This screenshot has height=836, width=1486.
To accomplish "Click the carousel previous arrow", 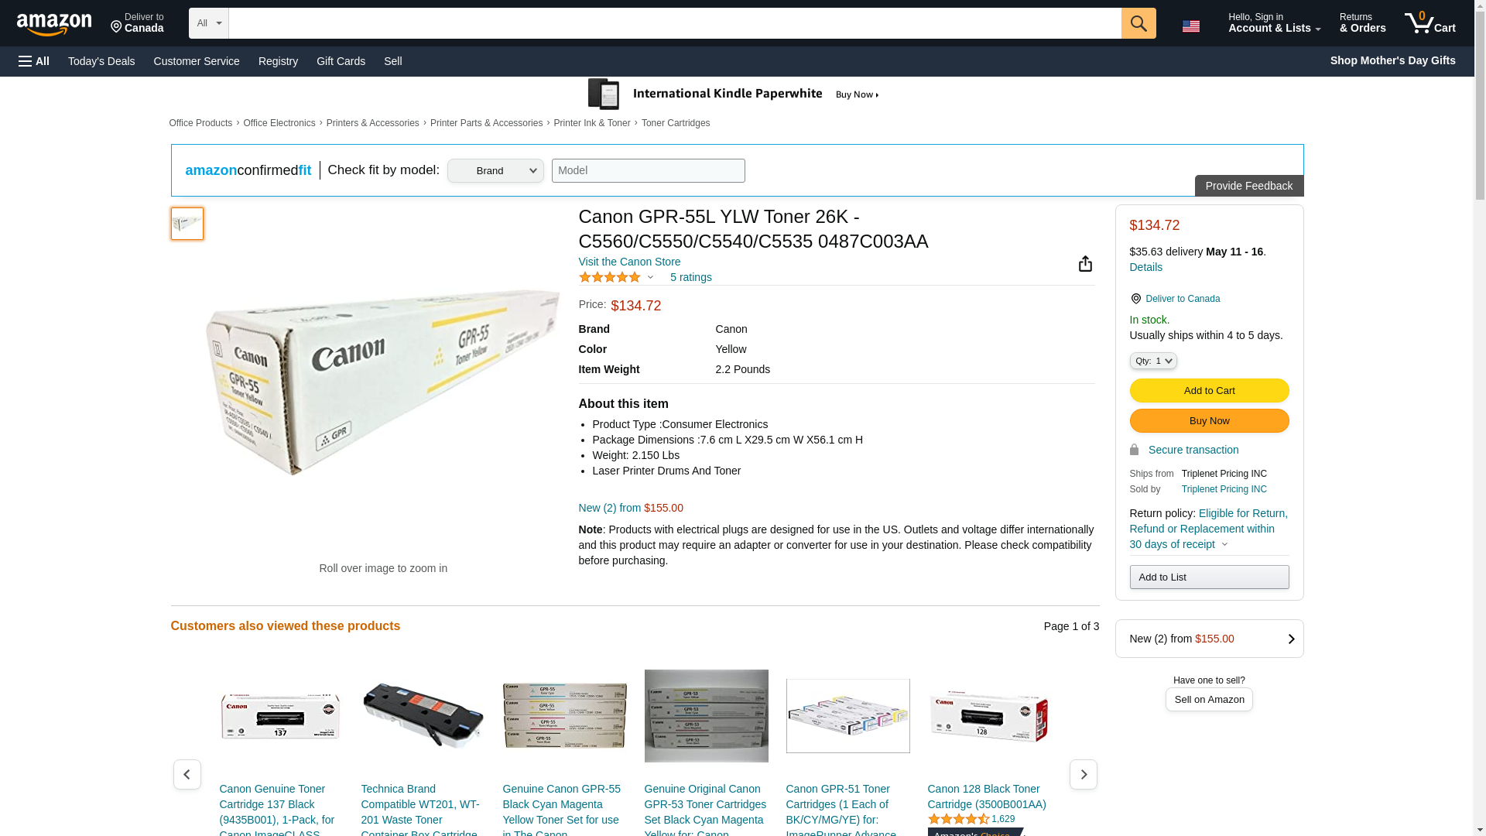I will [x=187, y=774].
